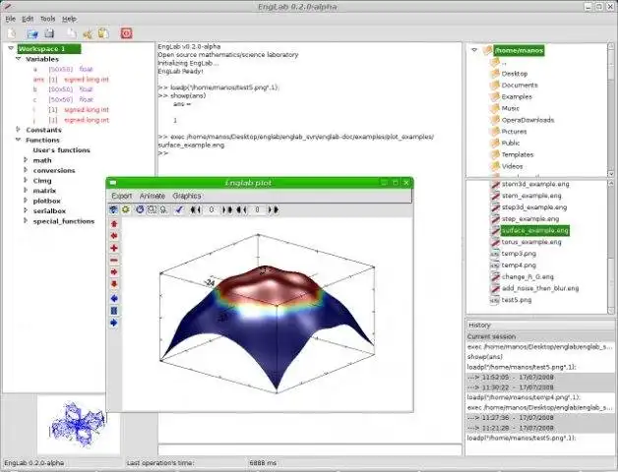
Task: Click the first blue icon in plot toolbar
Action: coord(113,209)
